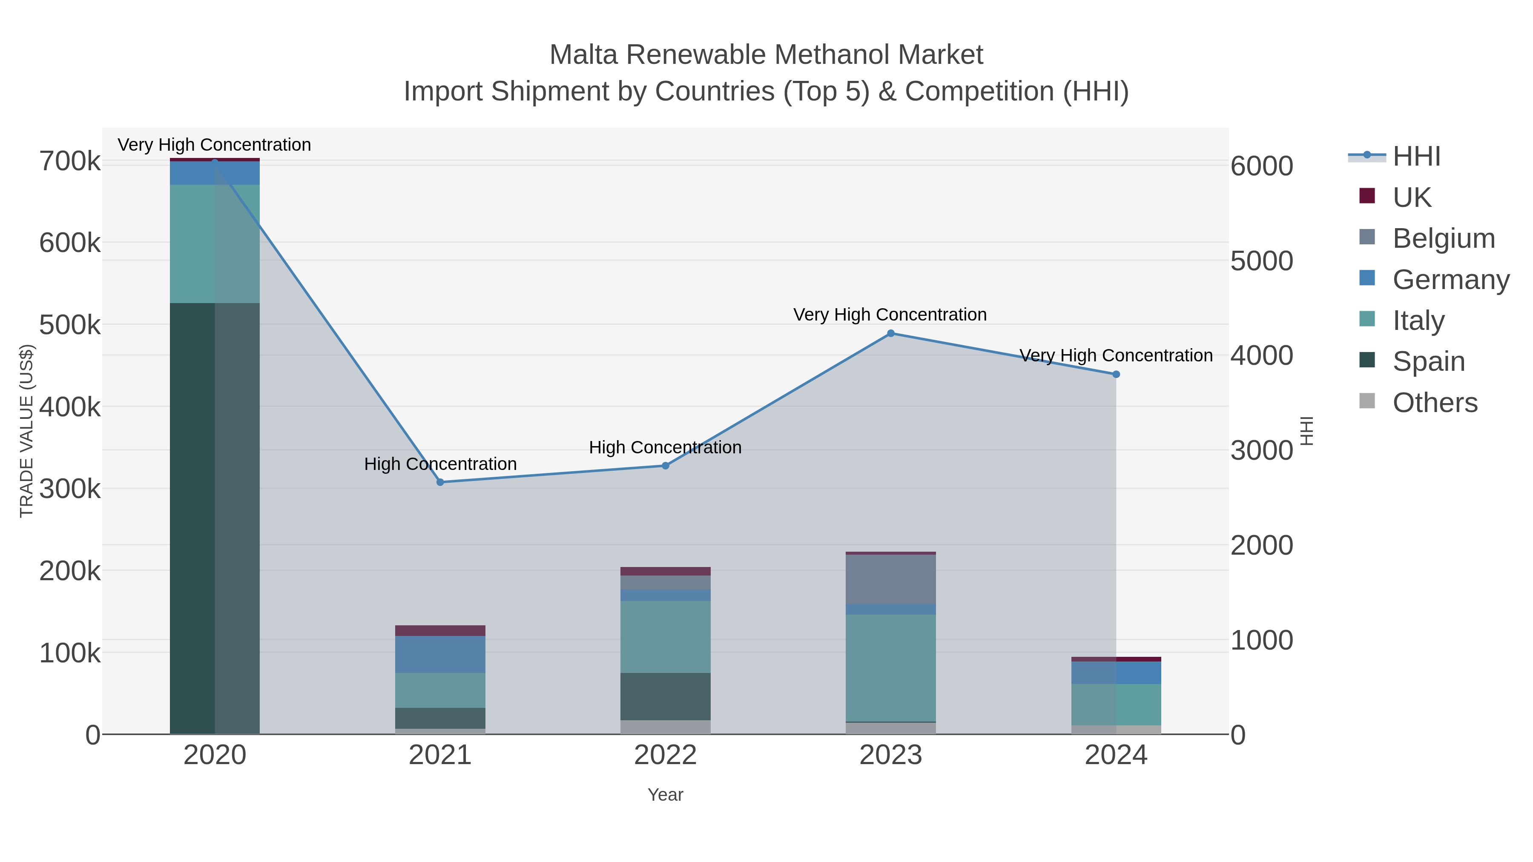Click the 'Very High Concentration' annotation above 2023
The height and width of the screenshot is (862, 1533).
point(890,315)
